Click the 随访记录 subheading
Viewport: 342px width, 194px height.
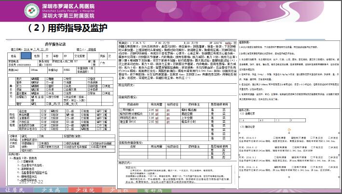(x=247, y=127)
